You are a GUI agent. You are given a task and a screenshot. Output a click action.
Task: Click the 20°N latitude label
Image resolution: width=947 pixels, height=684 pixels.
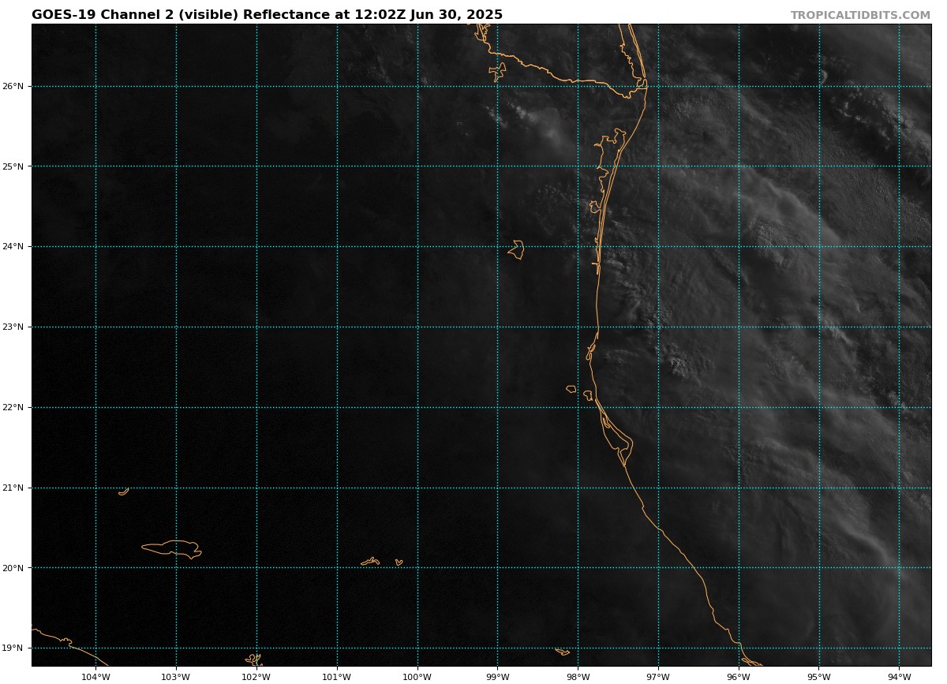[x=14, y=568]
